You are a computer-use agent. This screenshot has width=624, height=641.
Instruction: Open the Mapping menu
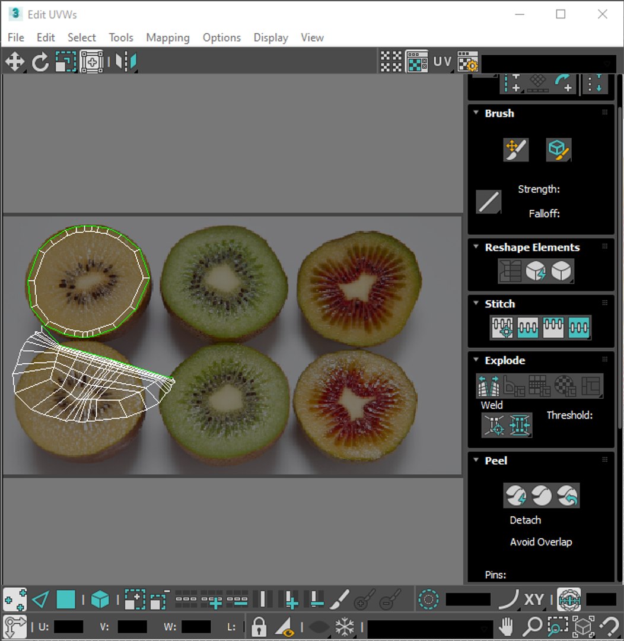point(167,37)
